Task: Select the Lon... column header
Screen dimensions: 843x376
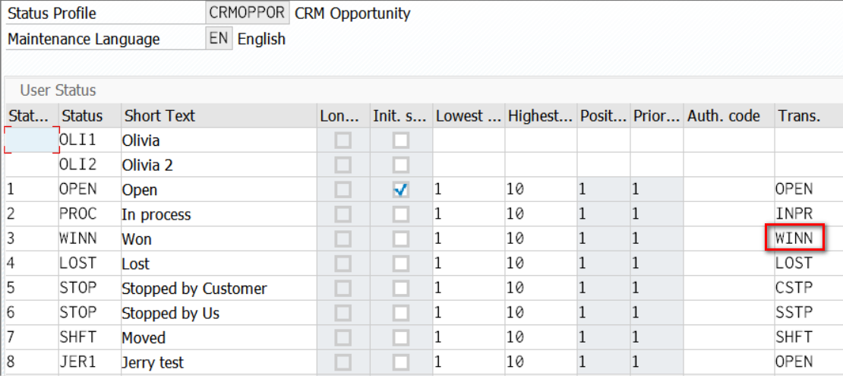Action: 343,115
